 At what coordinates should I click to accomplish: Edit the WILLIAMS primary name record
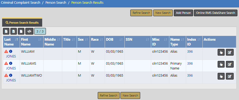[x=230, y=64]
